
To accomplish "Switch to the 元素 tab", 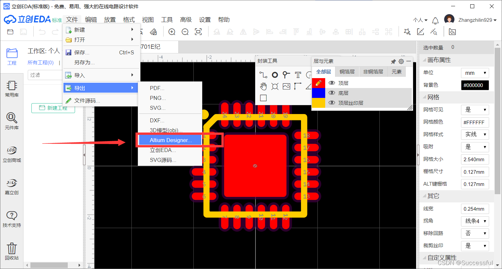I will coord(397,72).
